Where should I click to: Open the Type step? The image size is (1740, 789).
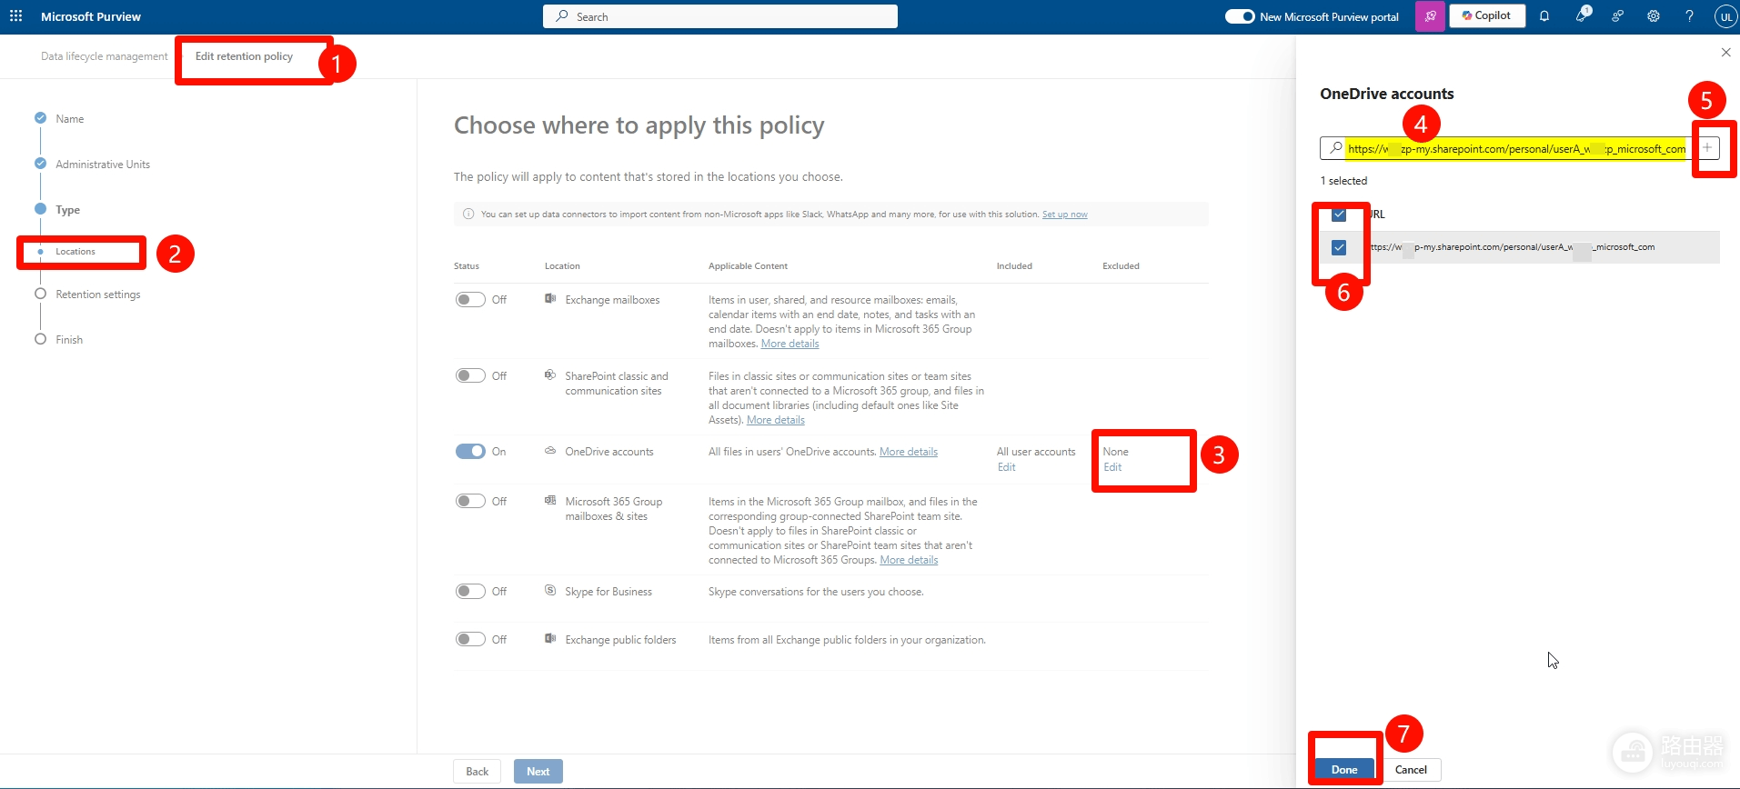[67, 210]
